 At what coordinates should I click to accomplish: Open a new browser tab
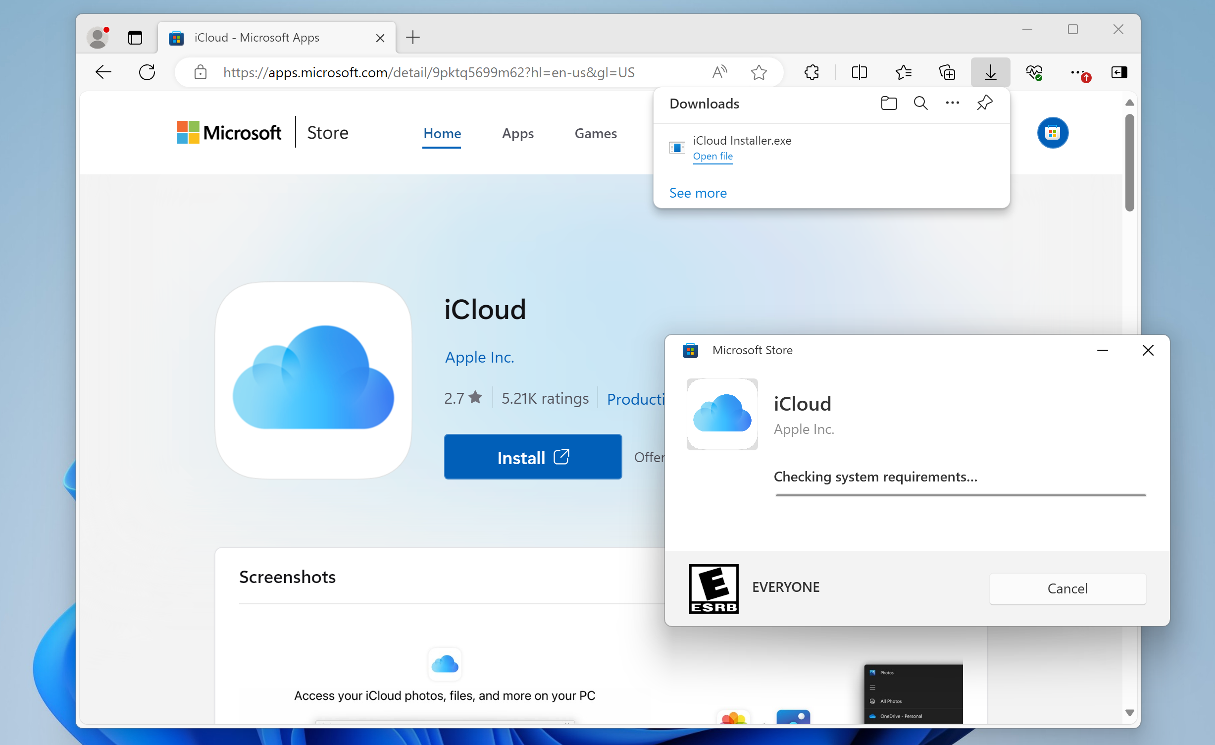[x=412, y=37]
